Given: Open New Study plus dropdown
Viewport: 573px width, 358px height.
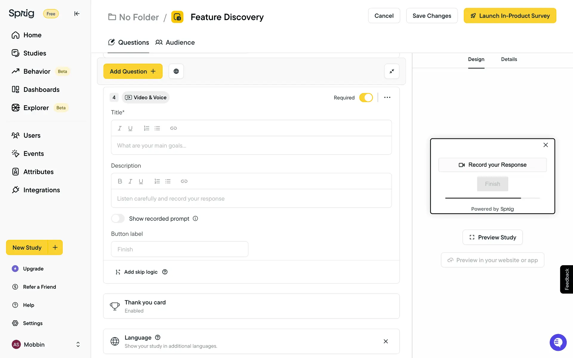Looking at the screenshot, I should point(55,247).
